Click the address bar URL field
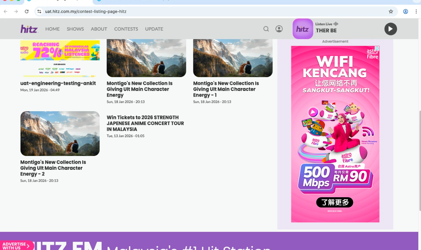421x250 pixels. click(216, 11)
